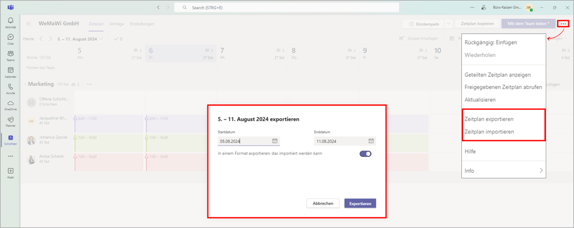The image size is (574, 228).
Task: Toggle the importable export format switch
Action: pyautogui.click(x=365, y=154)
